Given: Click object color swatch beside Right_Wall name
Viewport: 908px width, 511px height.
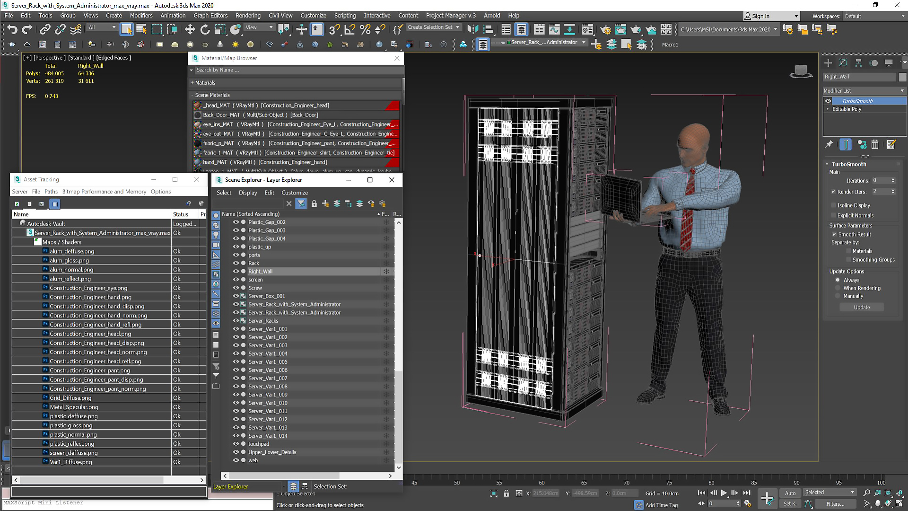Looking at the screenshot, I should point(903,77).
